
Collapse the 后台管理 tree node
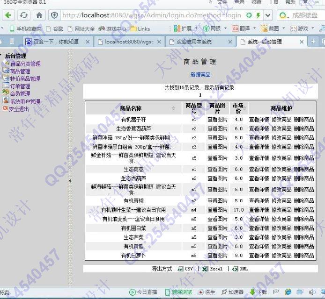tap(1, 56)
